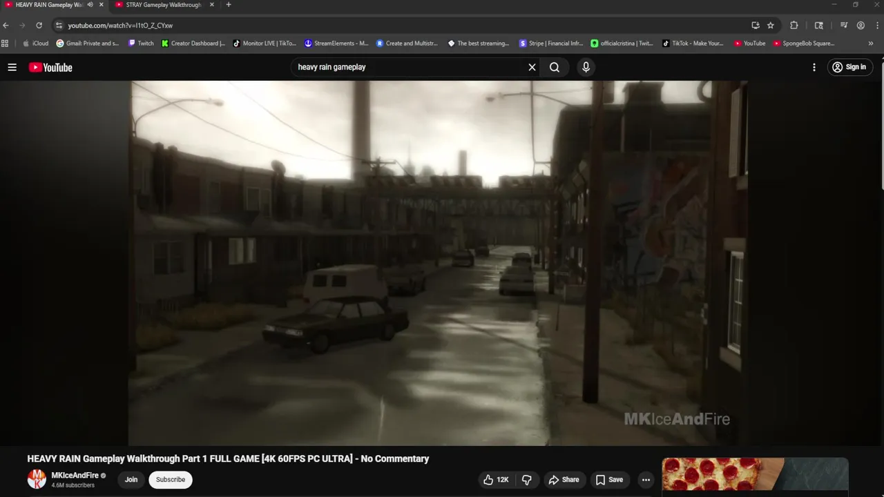The height and width of the screenshot is (497, 884).
Task: Open the pizza ad thumbnail
Action: point(755,474)
